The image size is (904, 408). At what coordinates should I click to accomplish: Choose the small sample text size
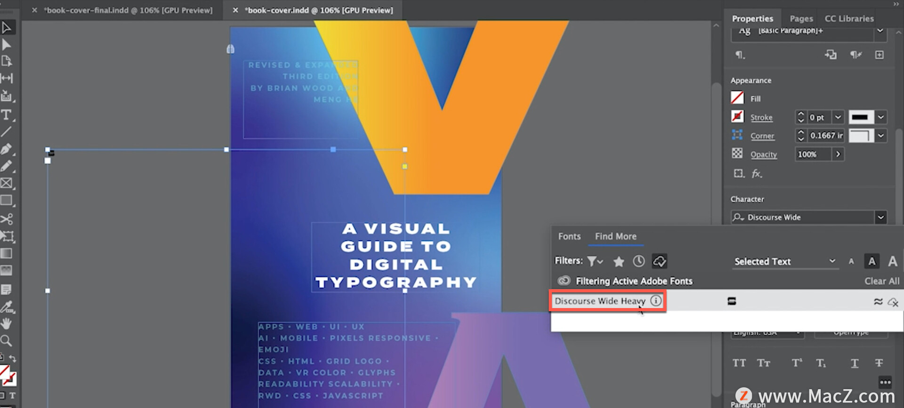tap(851, 262)
